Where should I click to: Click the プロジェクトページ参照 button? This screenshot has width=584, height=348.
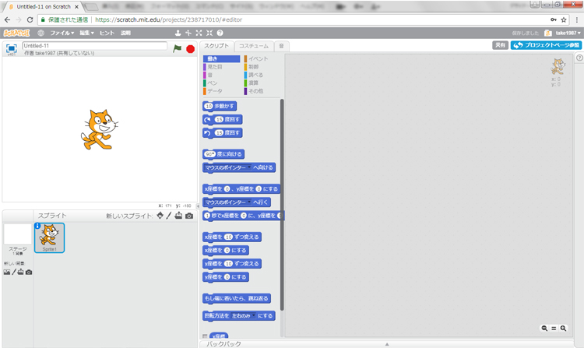point(546,45)
